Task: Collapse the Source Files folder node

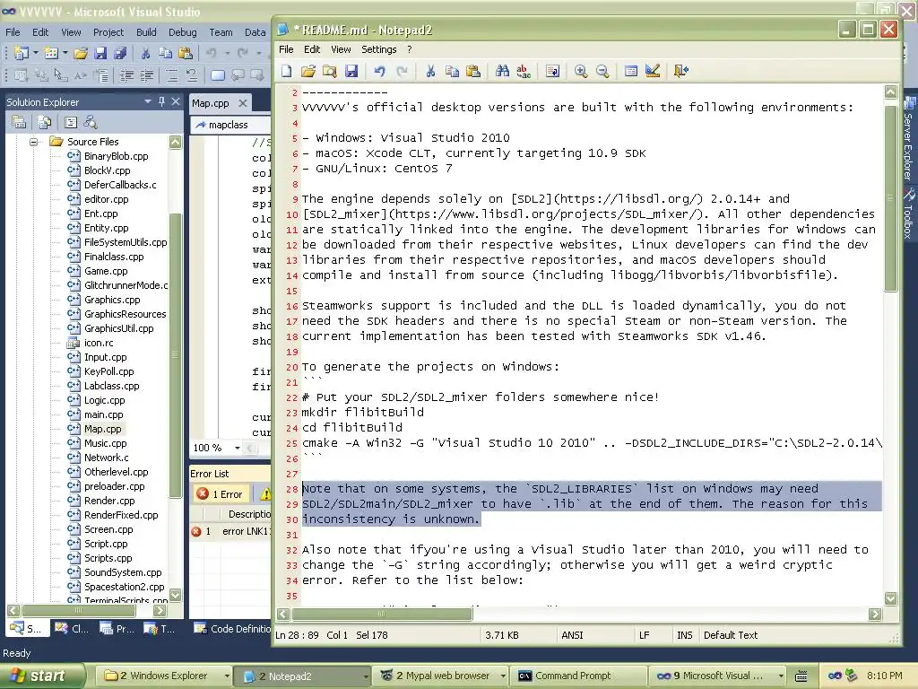Action: (x=34, y=142)
